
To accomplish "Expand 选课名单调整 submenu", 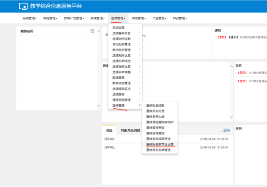I will pyautogui.click(x=125, y=72).
